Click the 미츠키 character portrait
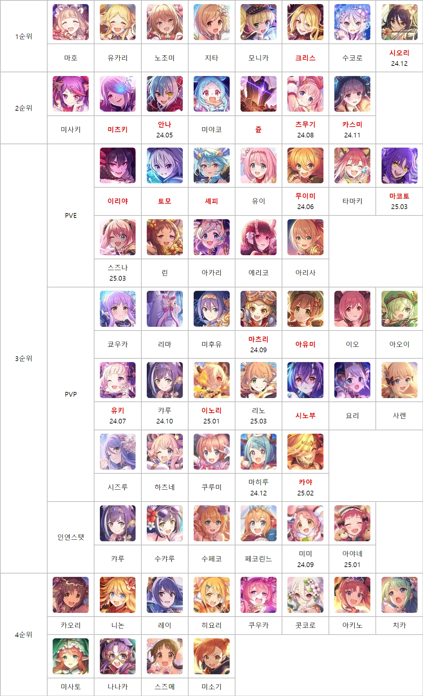 tap(118, 94)
